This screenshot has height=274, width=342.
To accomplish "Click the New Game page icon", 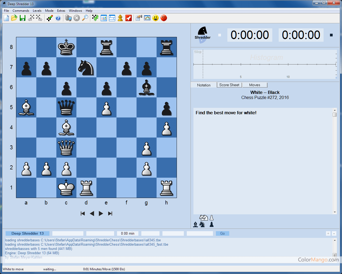I will tap(6, 18).
